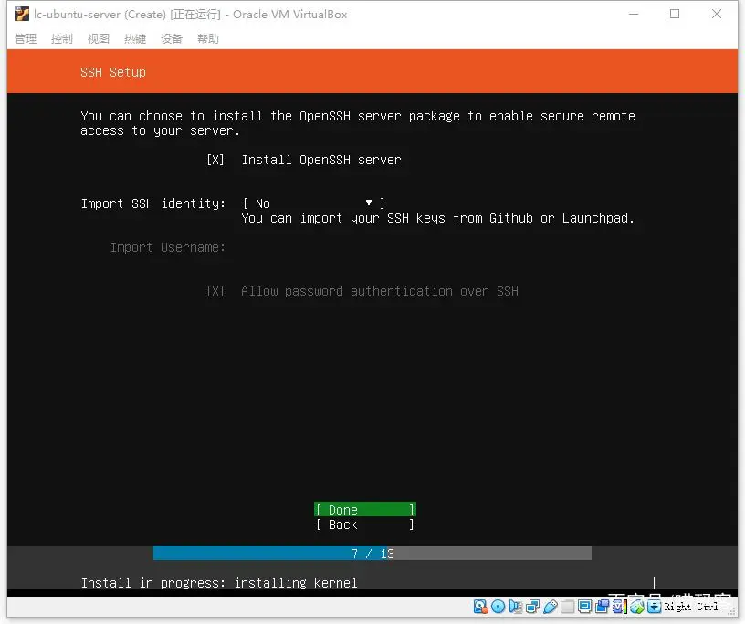The width and height of the screenshot is (745, 624).
Task: Open the 热键 menu
Action: tap(135, 39)
